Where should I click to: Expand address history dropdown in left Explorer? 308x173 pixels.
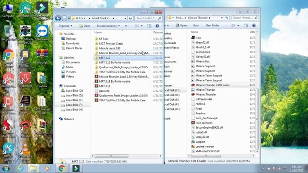tap(125, 18)
